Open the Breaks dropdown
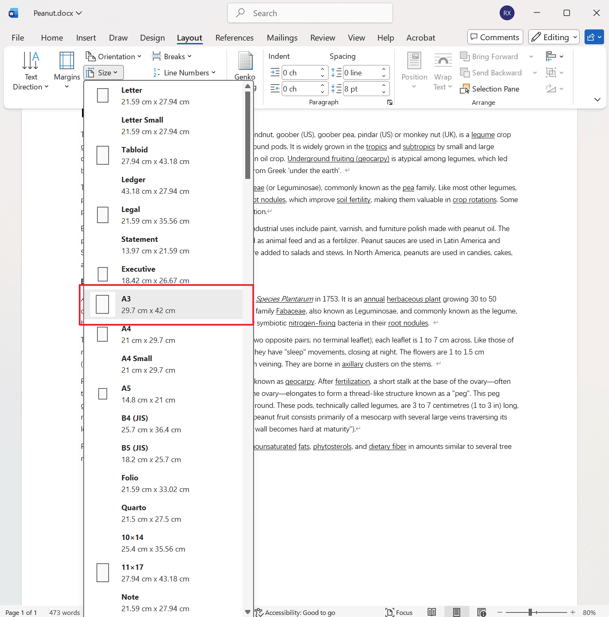 pyautogui.click(x=172, y=56)
